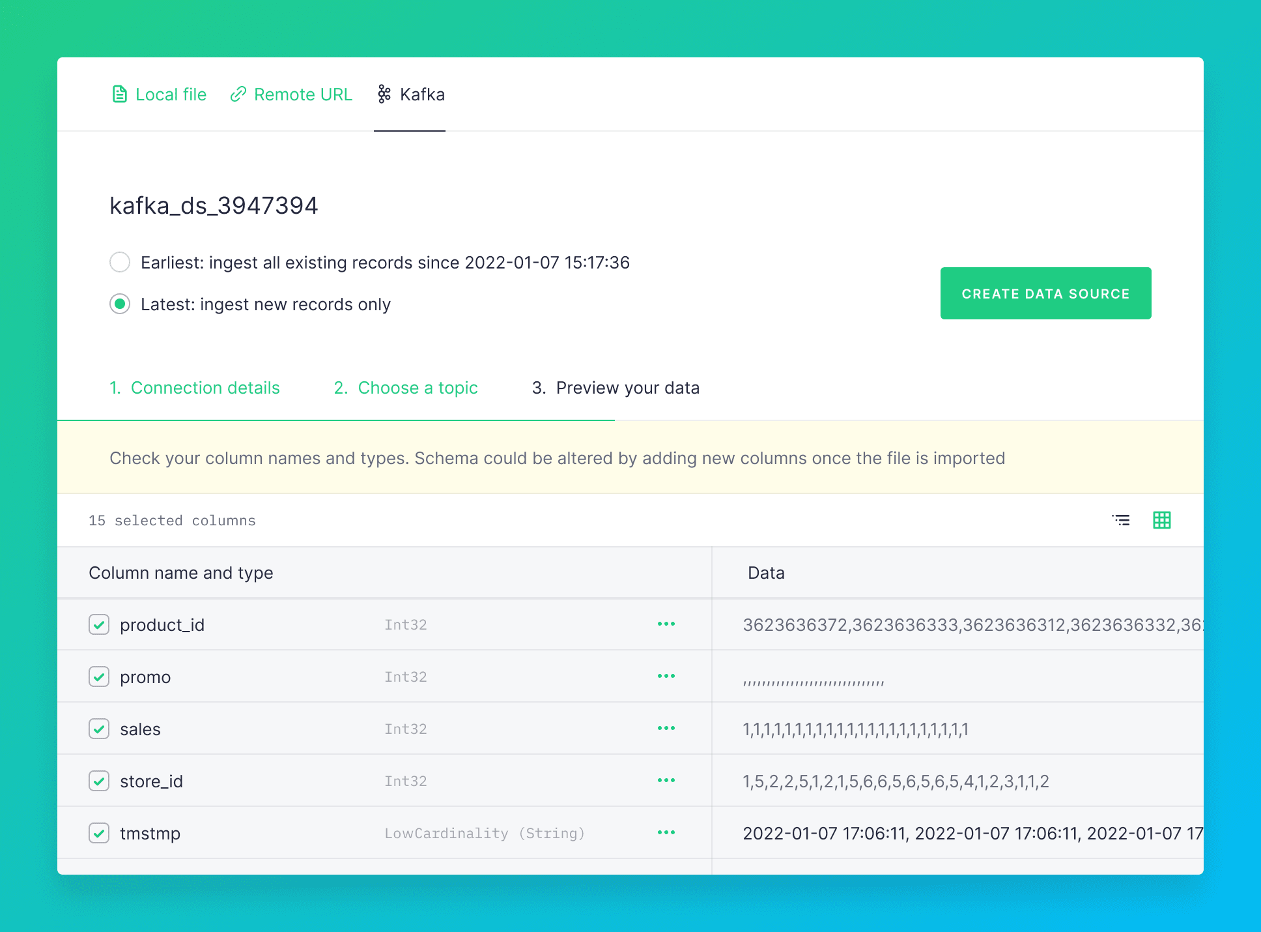Open Int32 type selector for store_id
Image resolution: width=1261 pixels, height=932 pixels.
pyautogui.click(x=405, y=781)
